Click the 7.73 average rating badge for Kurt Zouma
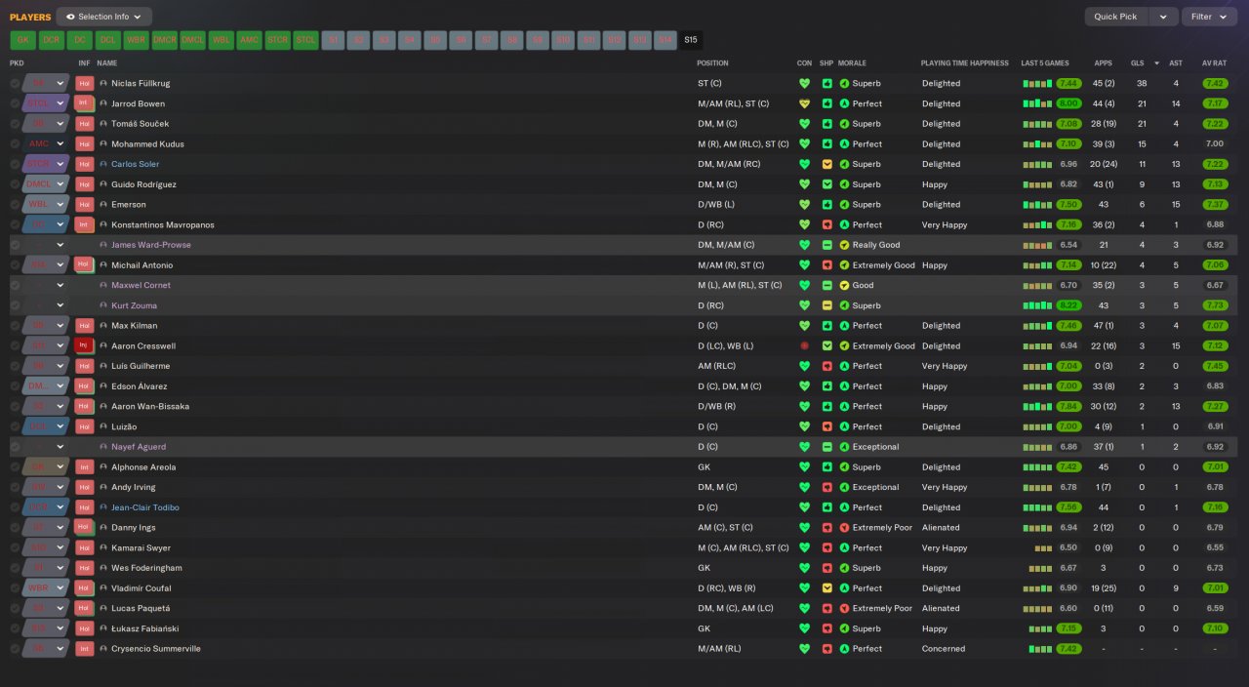Viewport: 1249px width, 687px height. [x=1215, y=305]
